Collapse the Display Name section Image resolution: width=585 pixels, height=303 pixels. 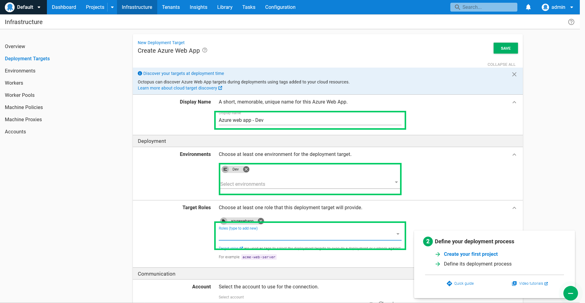[514, 102]
